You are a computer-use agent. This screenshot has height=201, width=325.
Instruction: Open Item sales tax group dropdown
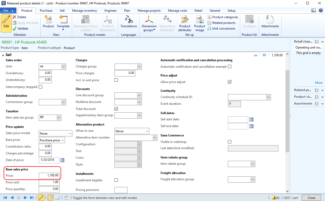coord(59,118)
